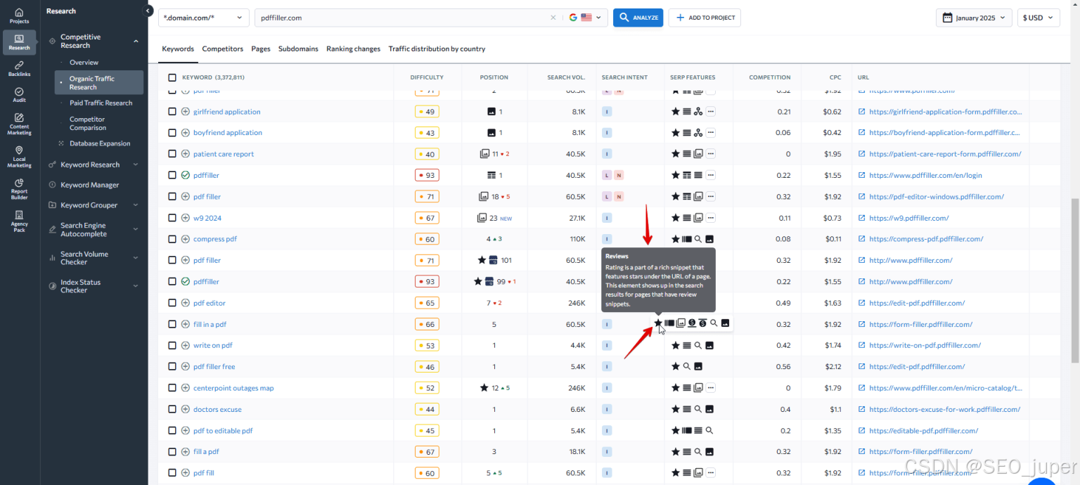Collapse the Competitive Research section
This screenshot has height=485, width=1080.
click(x=136, y=41)
